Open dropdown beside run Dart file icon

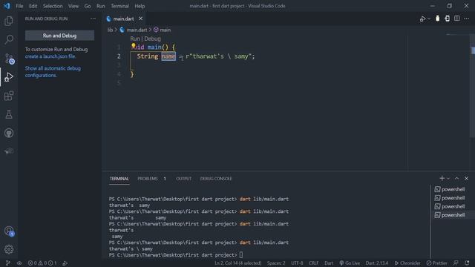point(429,19)
